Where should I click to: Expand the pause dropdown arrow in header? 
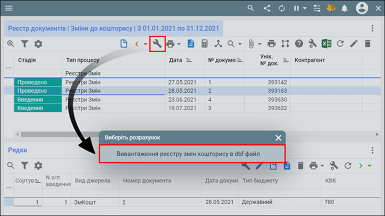(305, 8)
